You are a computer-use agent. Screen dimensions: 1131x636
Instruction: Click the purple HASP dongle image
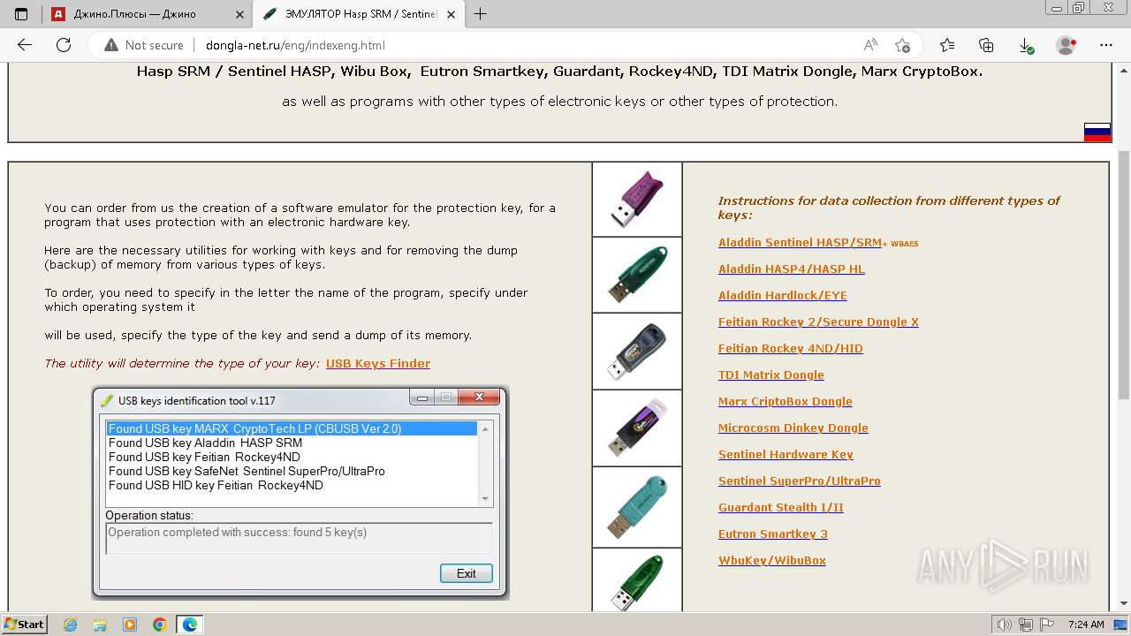pos(637,199)
